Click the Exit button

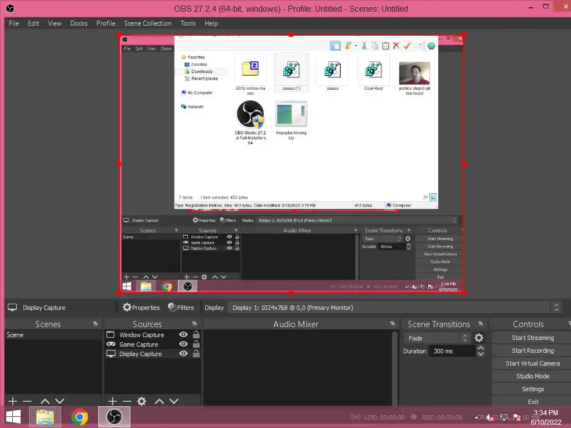[x=533, y=401]
